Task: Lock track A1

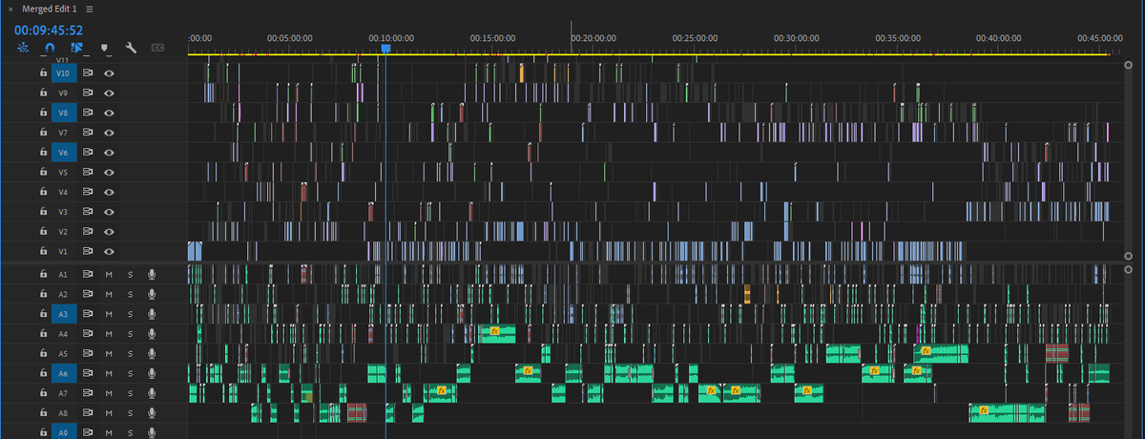Action: 43,274
